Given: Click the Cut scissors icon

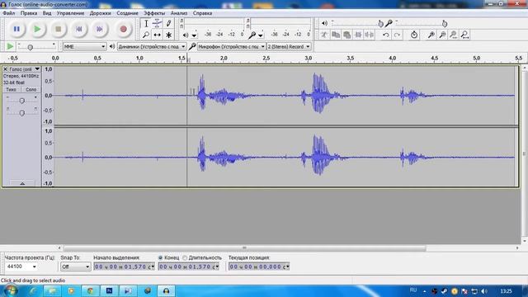Looking at the screenshot, I should click(324, 35).
